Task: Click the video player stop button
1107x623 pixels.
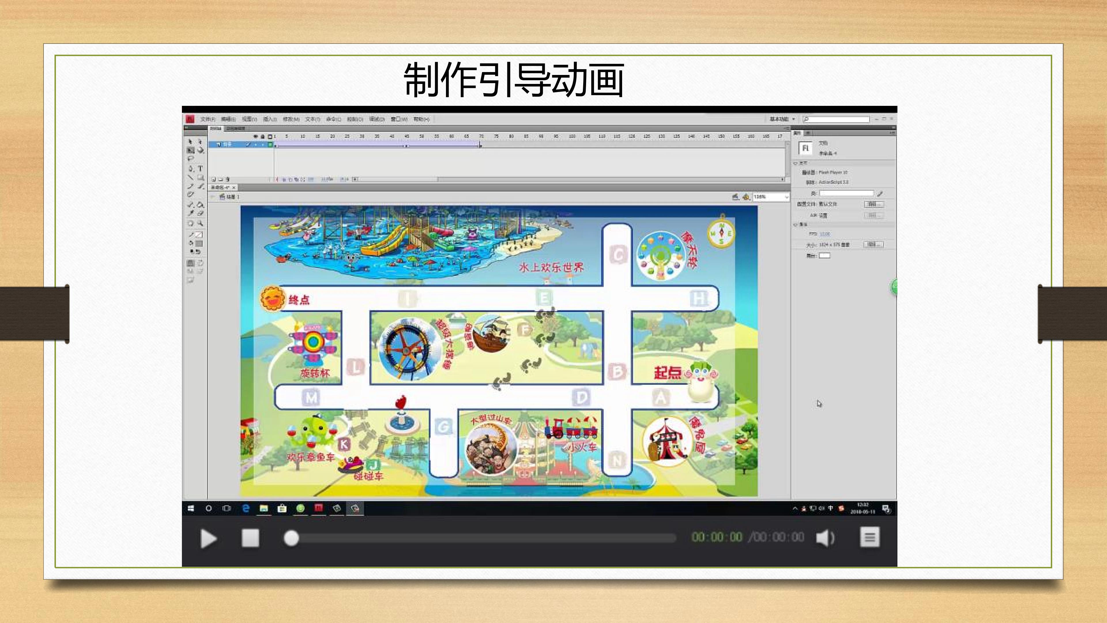Action: coord(250,538)
